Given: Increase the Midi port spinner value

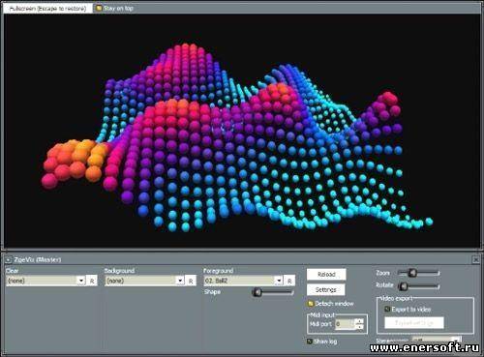Looking at the screenshot, I should pyautogui.click(x=359, y=321).
